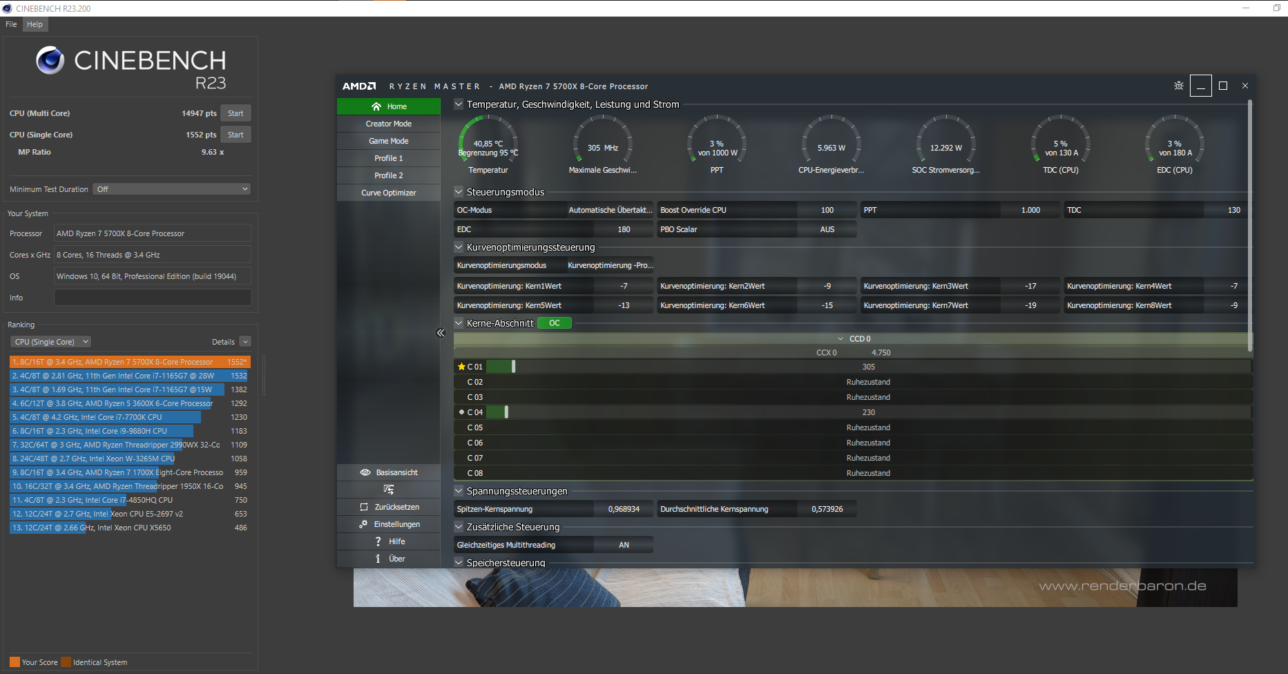The image size is (1288, 674).
Task: Click the Ryzen Master bug report icon
Action: [1179, 86]
